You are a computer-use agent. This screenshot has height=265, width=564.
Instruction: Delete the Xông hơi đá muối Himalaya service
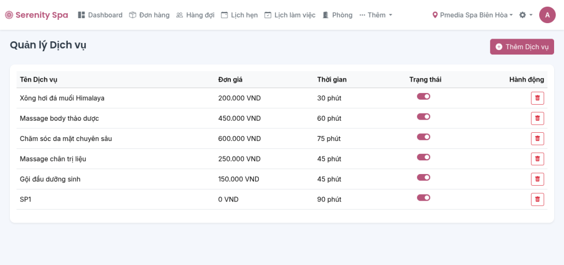pos(537,98)
